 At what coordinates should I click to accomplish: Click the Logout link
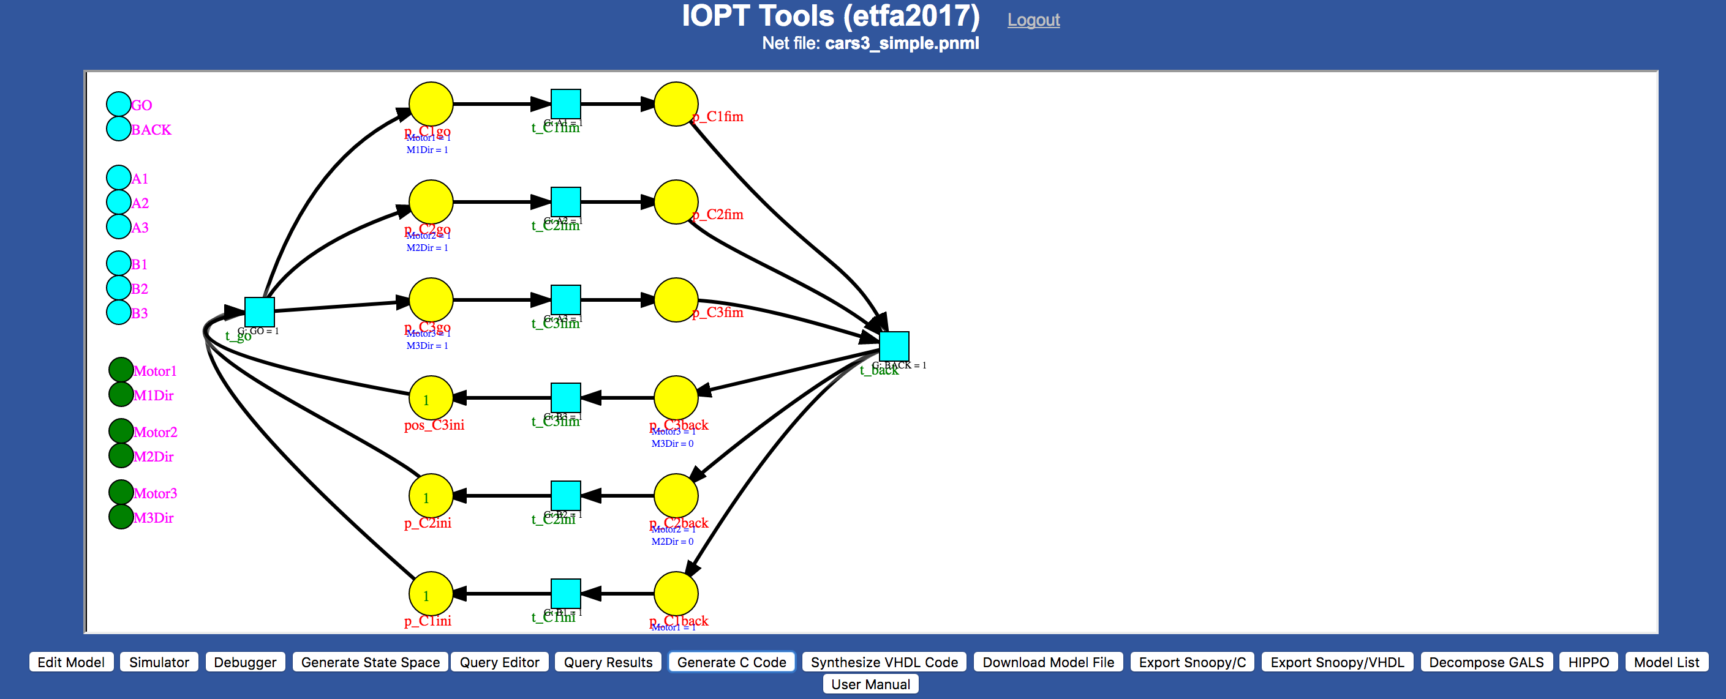[1033, 20]
